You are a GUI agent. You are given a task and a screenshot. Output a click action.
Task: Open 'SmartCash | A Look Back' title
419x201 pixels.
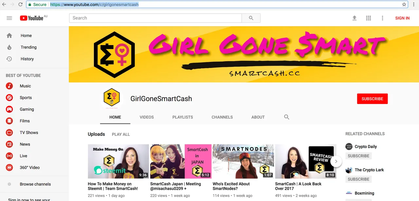[299, 186]
